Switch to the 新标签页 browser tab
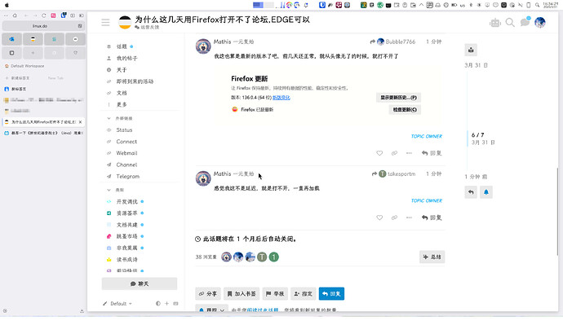The width and height of the screenshot is (563, 334). (x=43, y=89)
